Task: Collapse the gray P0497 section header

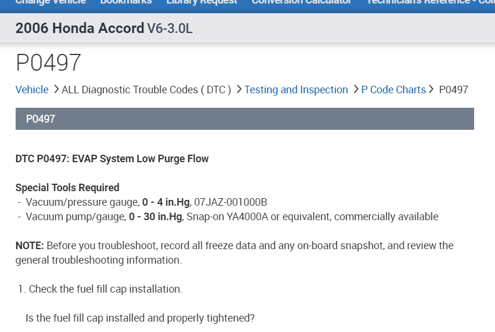Action: point(244,119)
